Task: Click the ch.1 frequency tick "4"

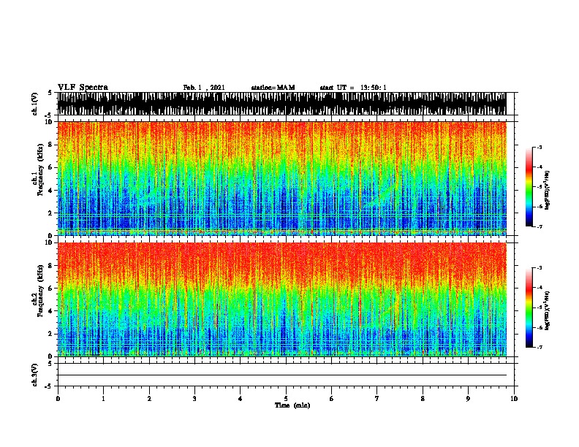Action: click(x=50, y=191)
